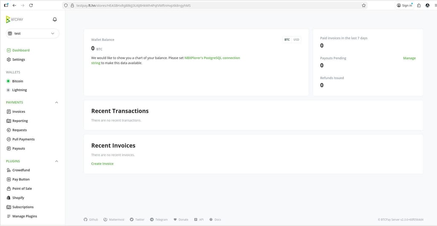This screenshot has width=437, height=226.
Task: Collapse the PLUGINS section chevron
Action: click(x=57, y=161)
